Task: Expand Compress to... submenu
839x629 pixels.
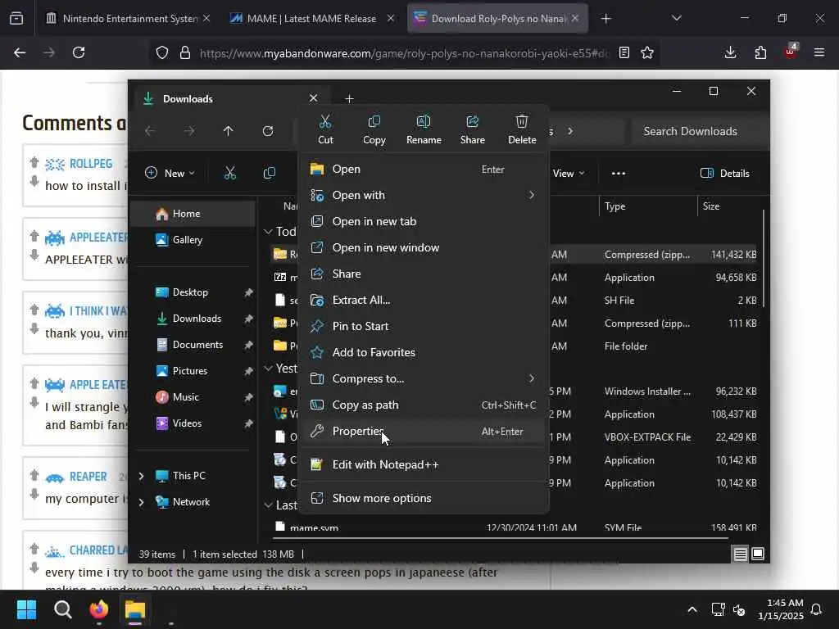Action: pos(424,378)
